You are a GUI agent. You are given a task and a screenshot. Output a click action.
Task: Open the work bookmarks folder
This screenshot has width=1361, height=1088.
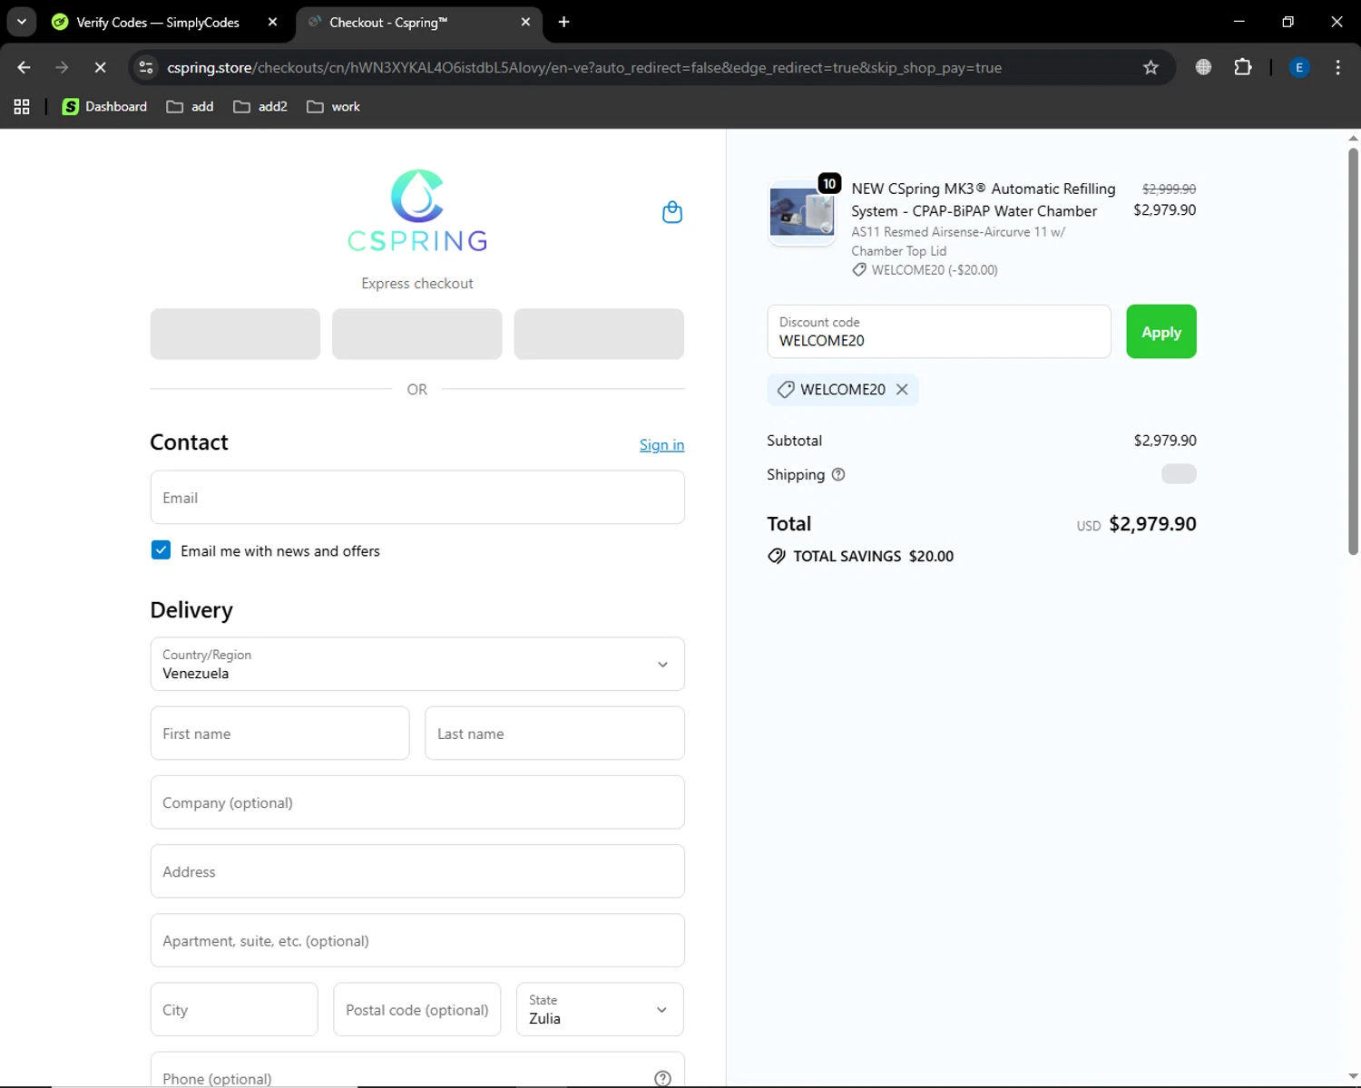(x=334, y=107)
